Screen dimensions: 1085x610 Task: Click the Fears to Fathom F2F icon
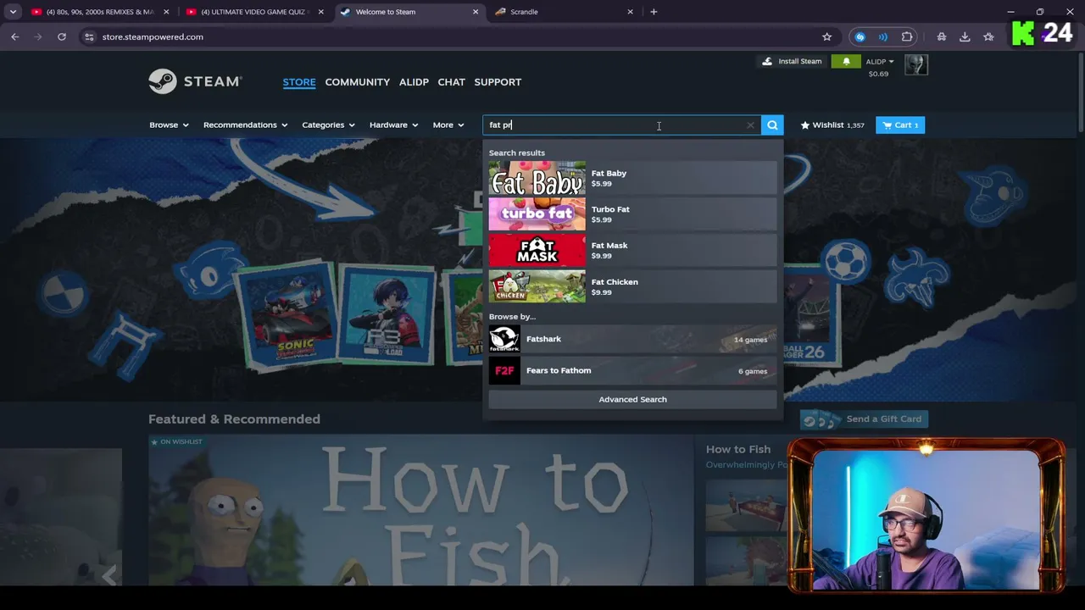pos(504,370)
